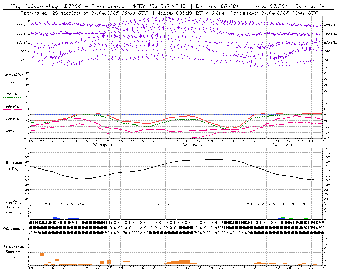Click the station title Yug_Oktyabrskoye_23734

(46, 6)
